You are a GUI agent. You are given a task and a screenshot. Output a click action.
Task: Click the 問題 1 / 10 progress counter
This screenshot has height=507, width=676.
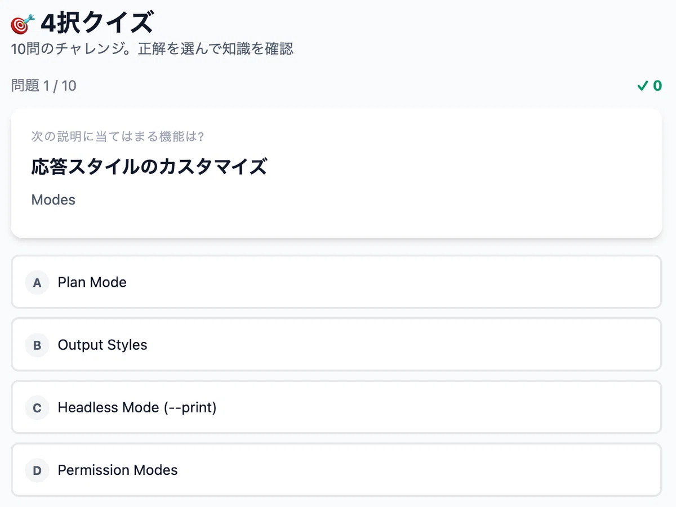point(44,86)
